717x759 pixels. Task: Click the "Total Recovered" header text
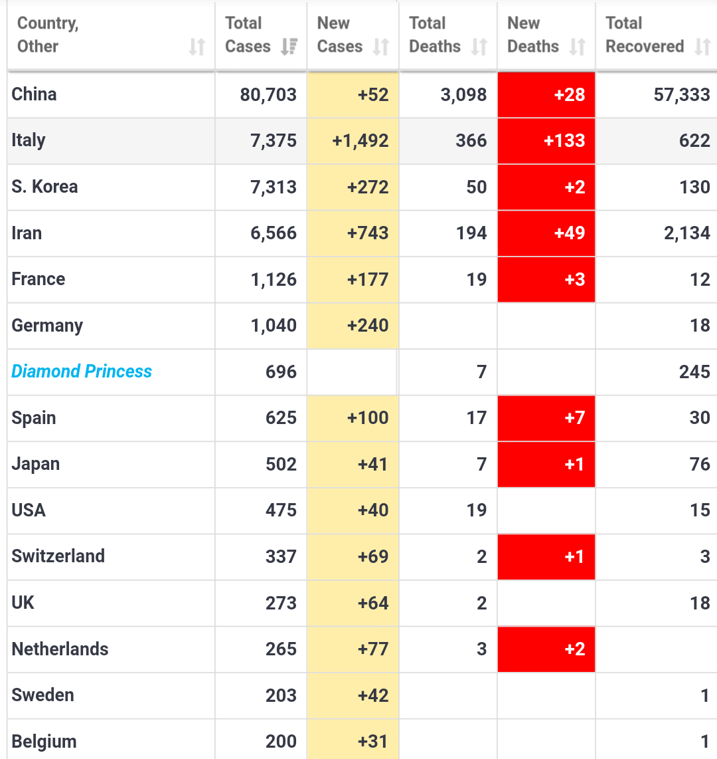[x=644, y=35]
